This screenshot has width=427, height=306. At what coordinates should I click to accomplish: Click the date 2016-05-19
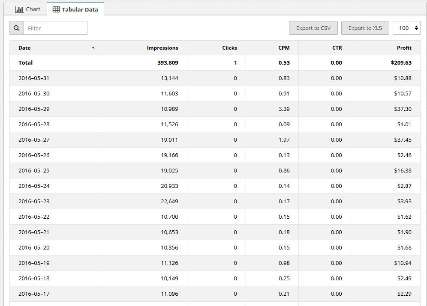click(34, 263)
